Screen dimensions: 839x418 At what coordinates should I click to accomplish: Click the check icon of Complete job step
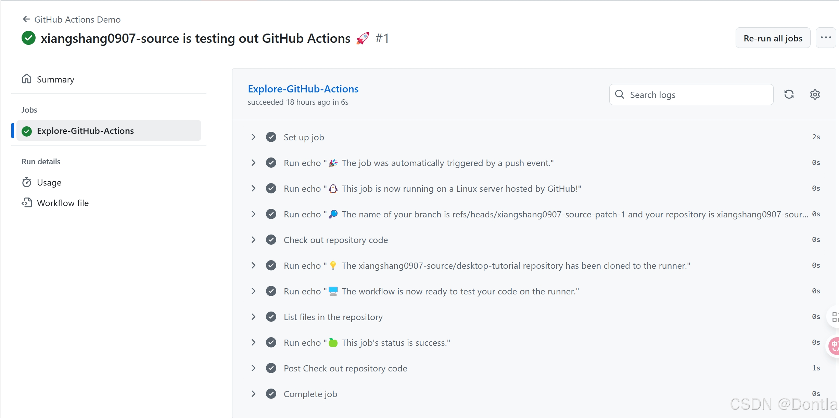271,394
